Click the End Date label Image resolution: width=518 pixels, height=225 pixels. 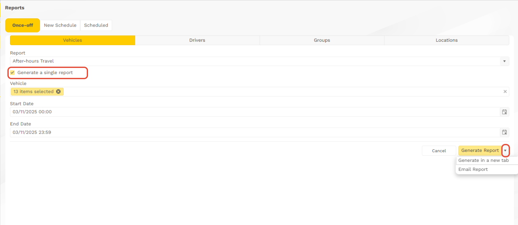click(x=21, y=124)
